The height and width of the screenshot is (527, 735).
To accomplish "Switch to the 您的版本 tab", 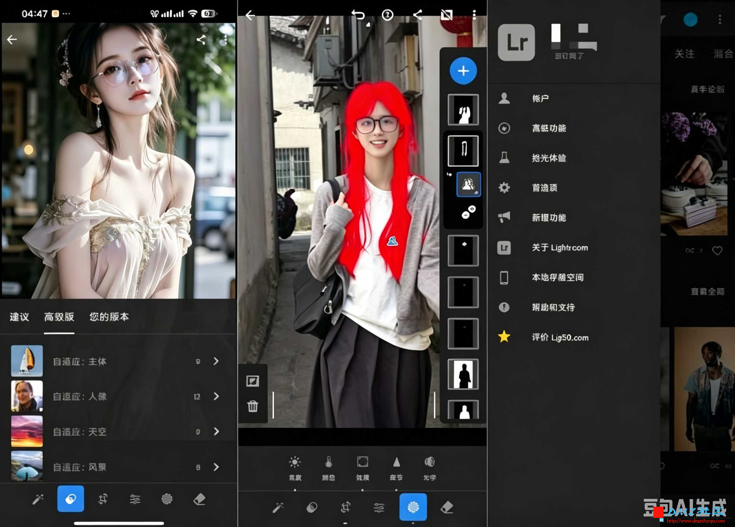I will [x=109, y=317].
